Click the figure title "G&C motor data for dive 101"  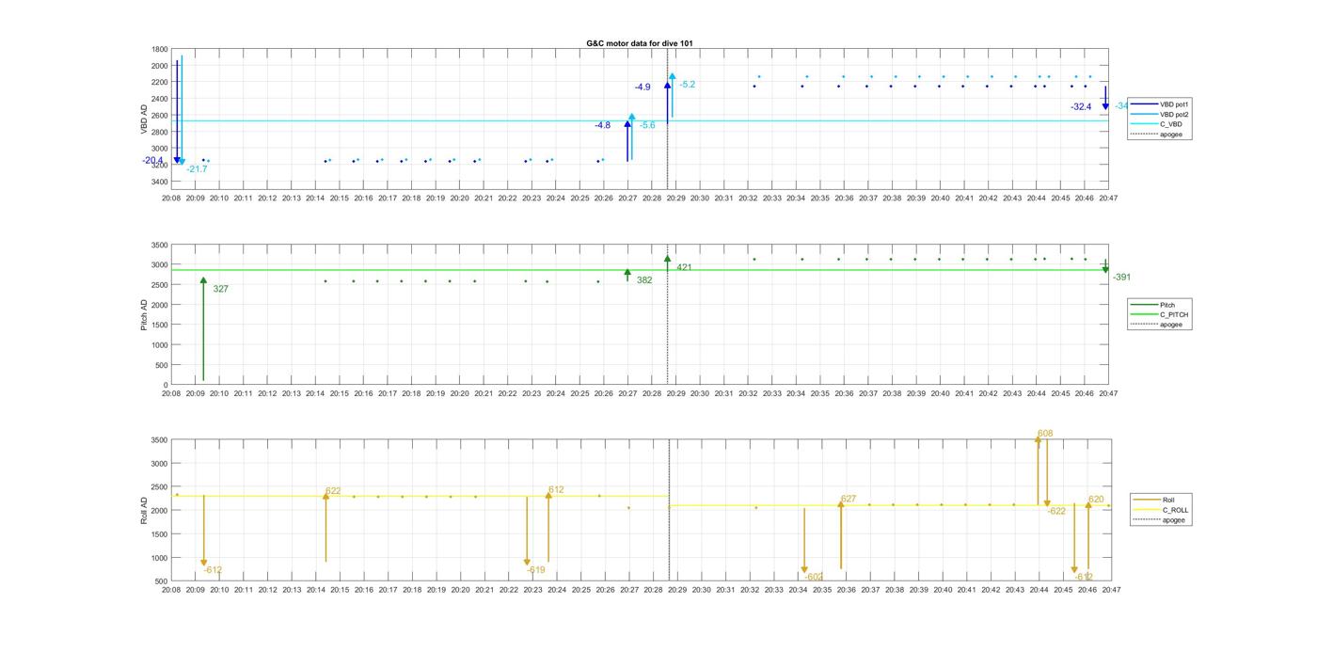click(640, 43)
